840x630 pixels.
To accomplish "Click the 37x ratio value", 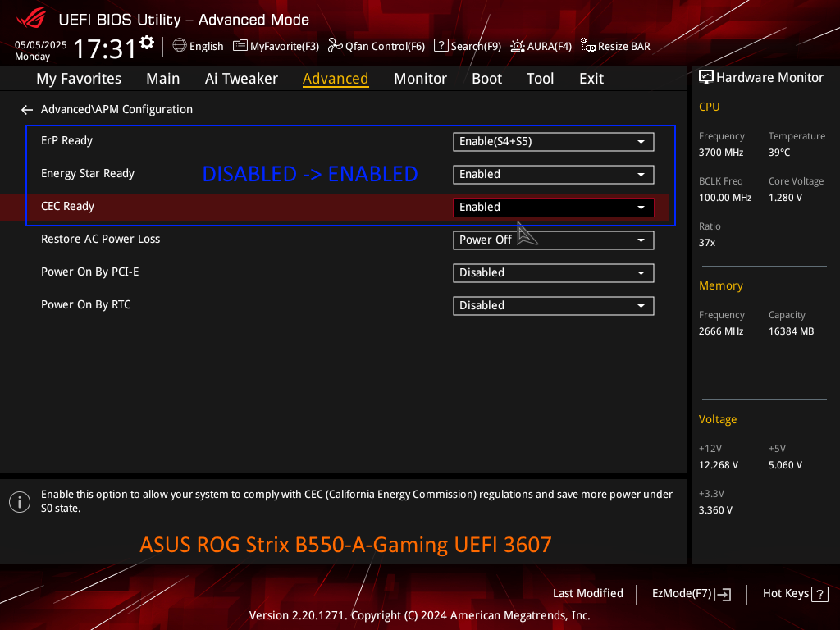I will click(707, 243).
